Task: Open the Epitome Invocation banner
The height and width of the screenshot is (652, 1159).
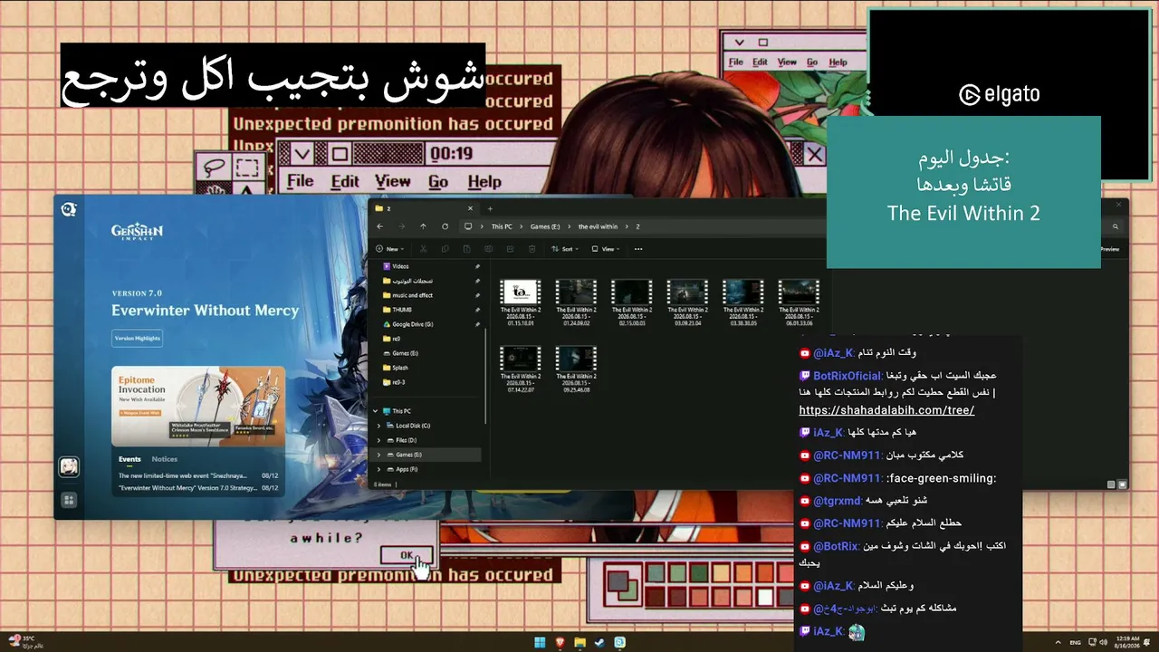Action: (x=198, y=406)
